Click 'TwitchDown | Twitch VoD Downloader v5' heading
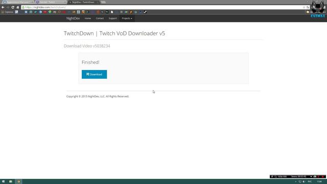Screen dimensions: 327x184 point(114,33)
